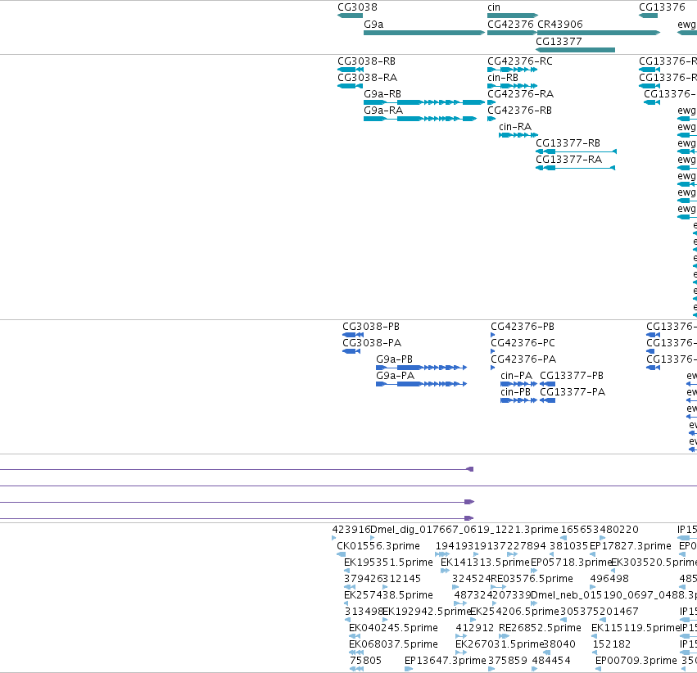This screenshot has height=673, width=697.
Task: Click EST entry 38040
Action: click(559, 644)
